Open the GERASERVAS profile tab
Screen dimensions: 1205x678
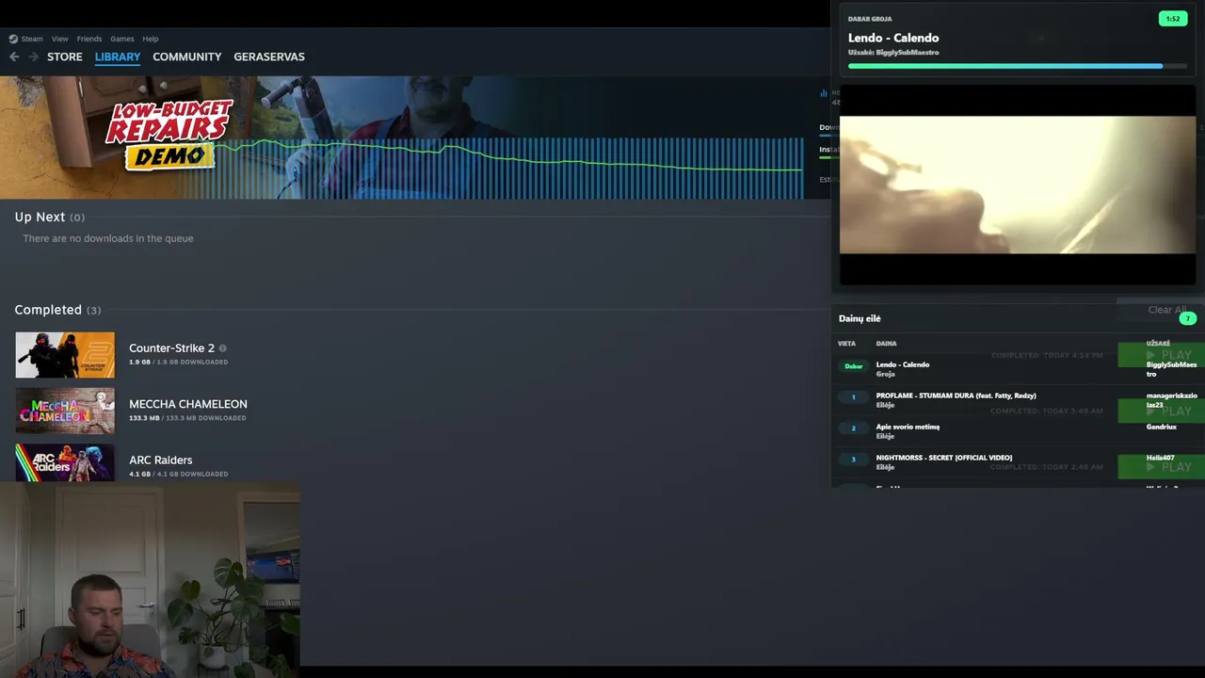pyautogui.click(x=269, y=56)
